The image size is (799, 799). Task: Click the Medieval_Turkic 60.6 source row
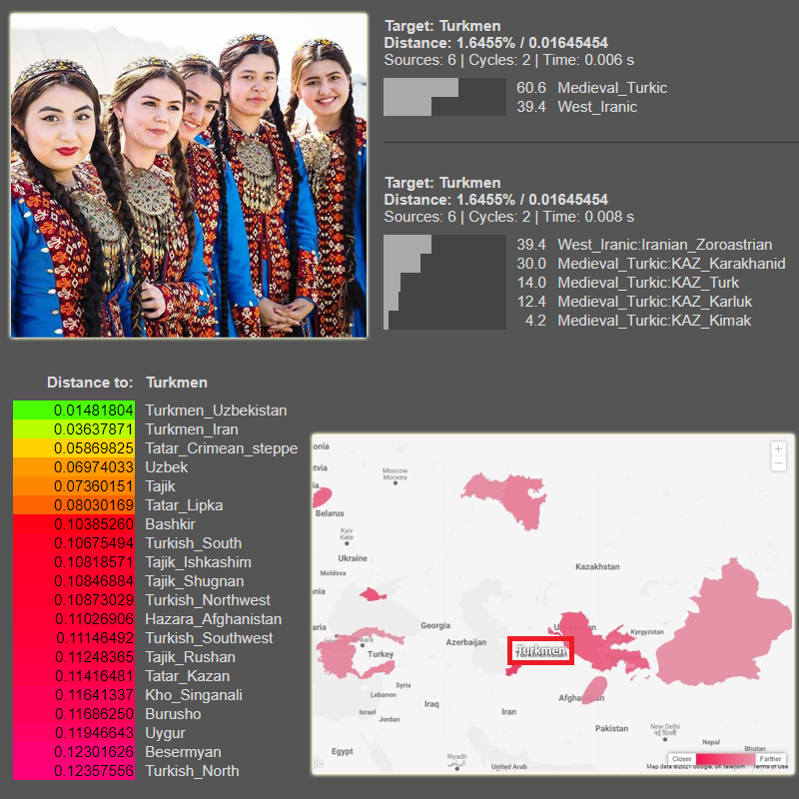pos(611,88)
